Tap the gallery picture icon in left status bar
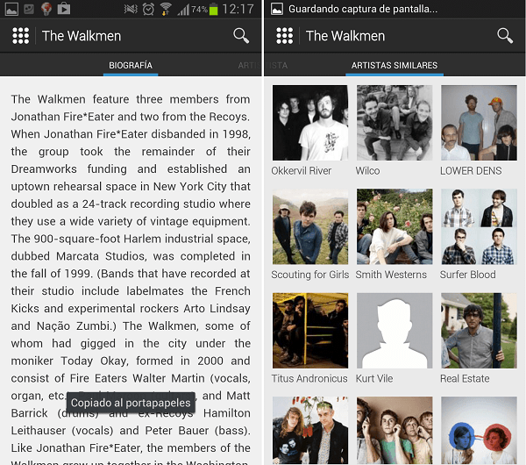This screenshot has width=526, height=465. 11,9
